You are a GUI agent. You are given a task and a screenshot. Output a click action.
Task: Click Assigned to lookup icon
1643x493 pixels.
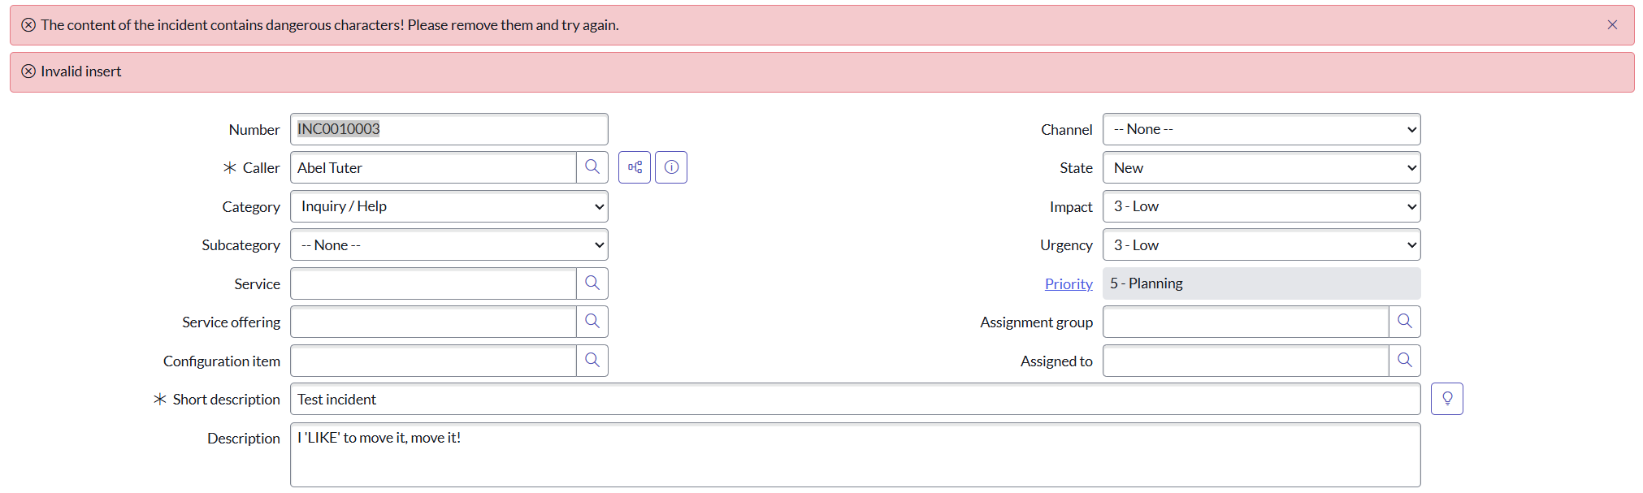coord(1404,361)
